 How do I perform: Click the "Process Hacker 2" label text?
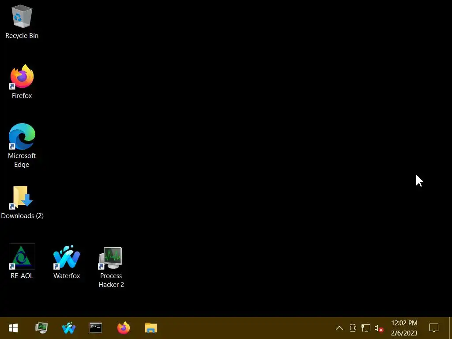coord(111,280)
